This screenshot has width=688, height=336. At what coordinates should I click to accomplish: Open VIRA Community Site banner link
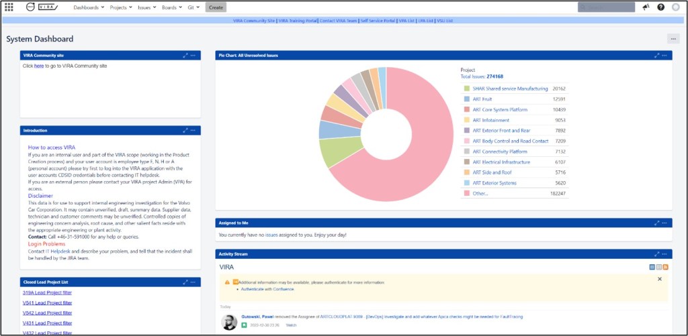point(254,21)
